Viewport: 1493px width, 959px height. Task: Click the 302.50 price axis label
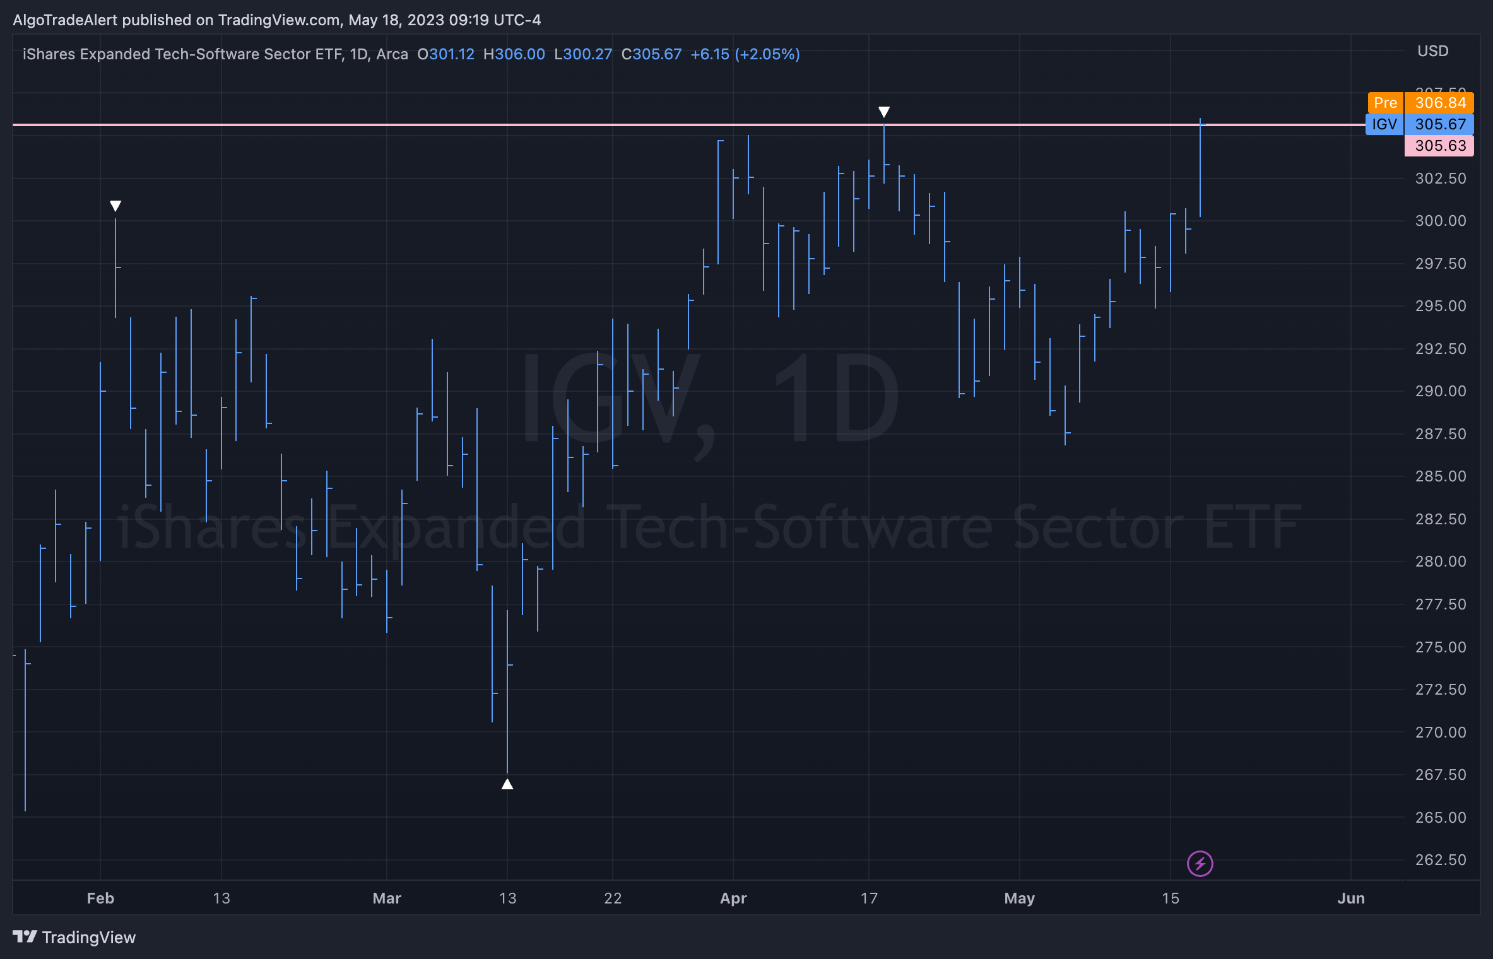1441,178
